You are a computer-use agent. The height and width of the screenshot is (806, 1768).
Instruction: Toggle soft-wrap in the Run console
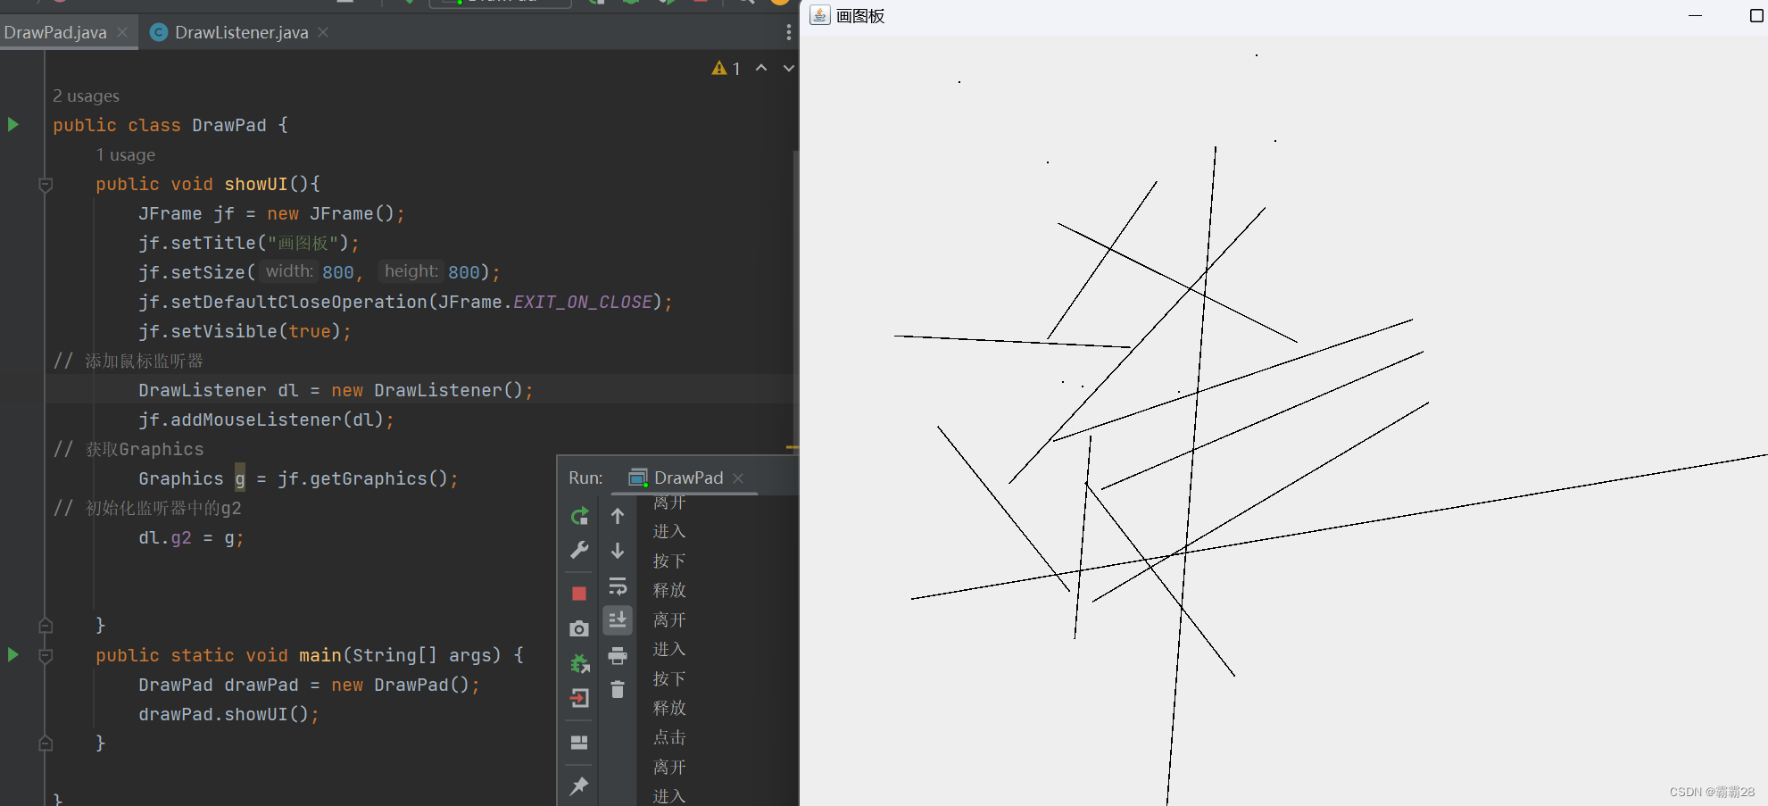618,586
